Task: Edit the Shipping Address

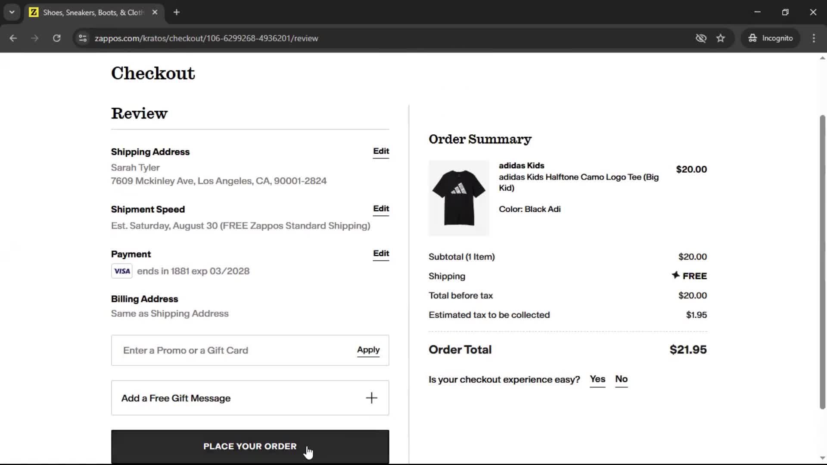Action: pyautogui.click(x=381, y=152)
